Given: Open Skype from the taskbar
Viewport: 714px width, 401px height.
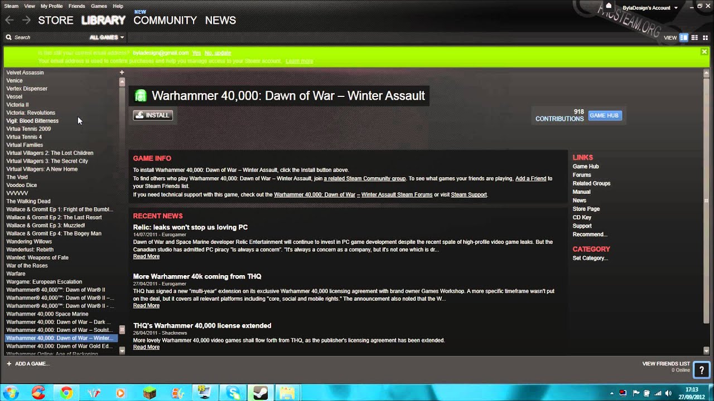Looking at the screenshot, I should click(233, 393).
